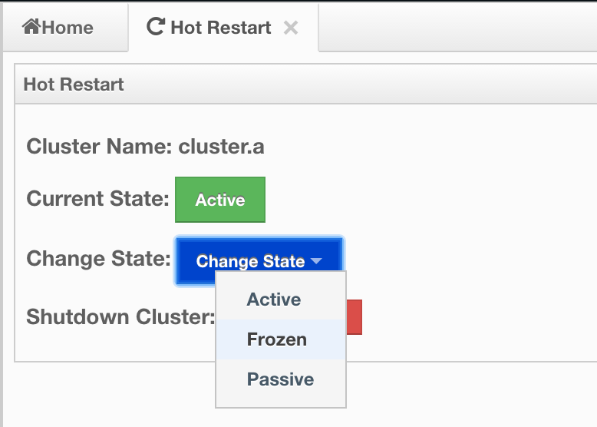Close the Hot Restart tab
597x427 pixels.
pyautogui.click(x=291, y=28)
